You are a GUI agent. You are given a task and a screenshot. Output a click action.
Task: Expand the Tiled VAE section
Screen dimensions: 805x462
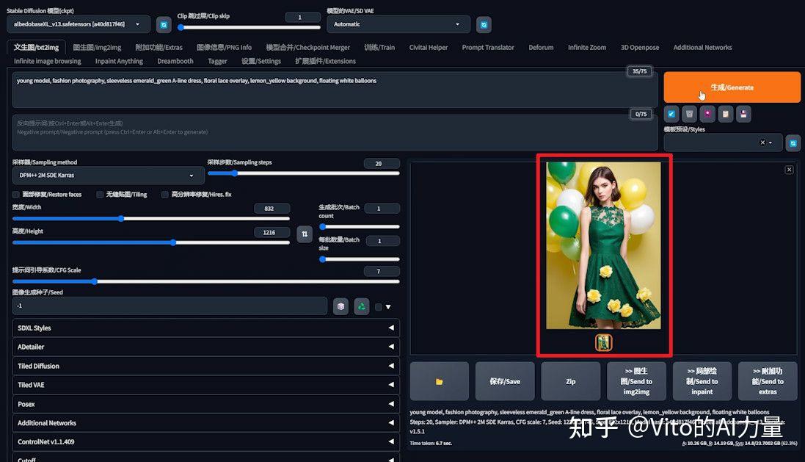(x=206, y=385)
